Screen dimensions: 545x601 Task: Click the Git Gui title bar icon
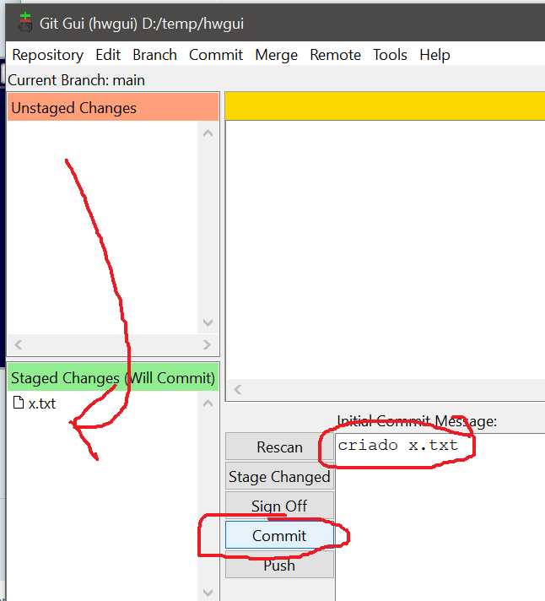(25, 22)
